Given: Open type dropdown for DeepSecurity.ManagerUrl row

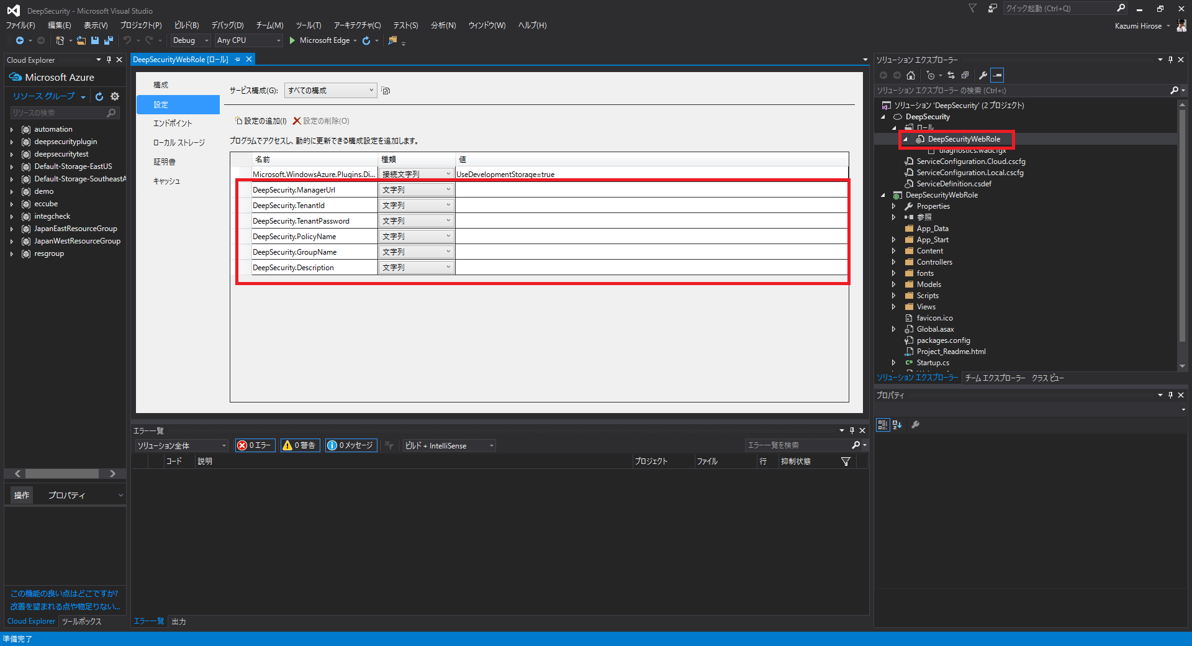Looking at the screenshot, I should [x=417, y=189].
